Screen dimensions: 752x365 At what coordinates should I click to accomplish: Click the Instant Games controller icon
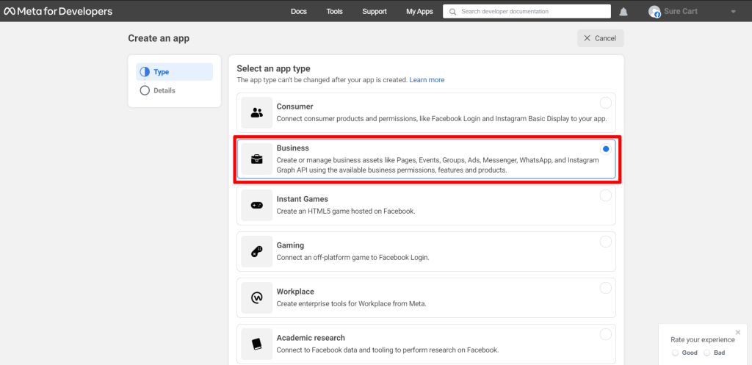click(x=256, y=206)
